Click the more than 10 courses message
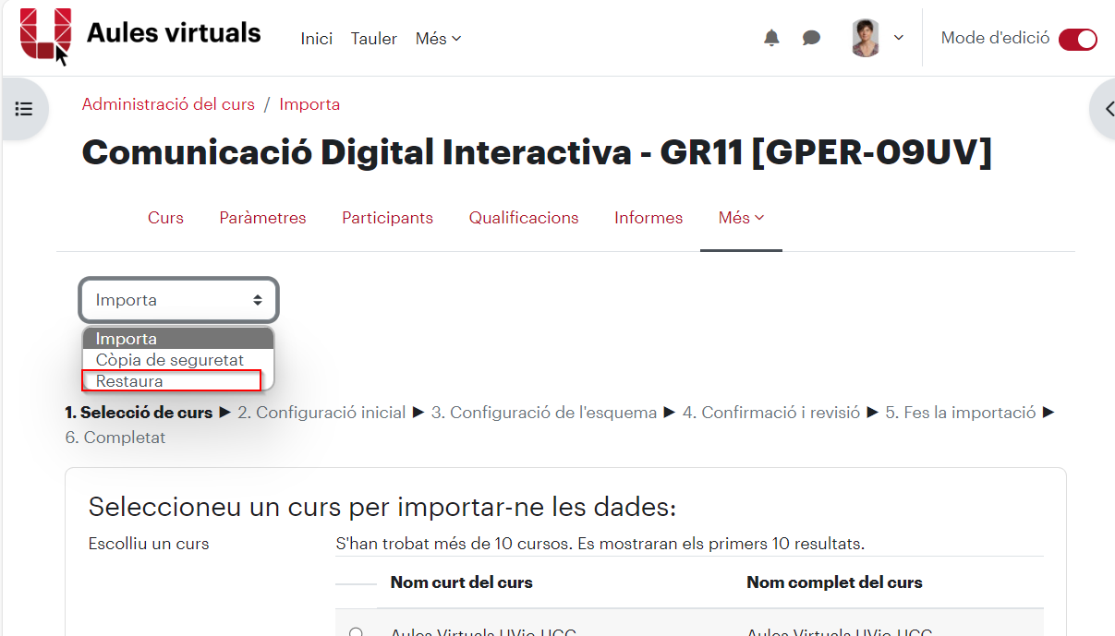The width and height of the screenshot is (1115, 636). coord(600,544)
